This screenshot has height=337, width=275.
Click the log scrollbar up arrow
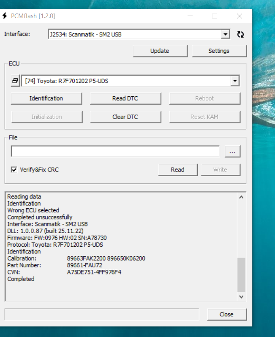(241, 197)
